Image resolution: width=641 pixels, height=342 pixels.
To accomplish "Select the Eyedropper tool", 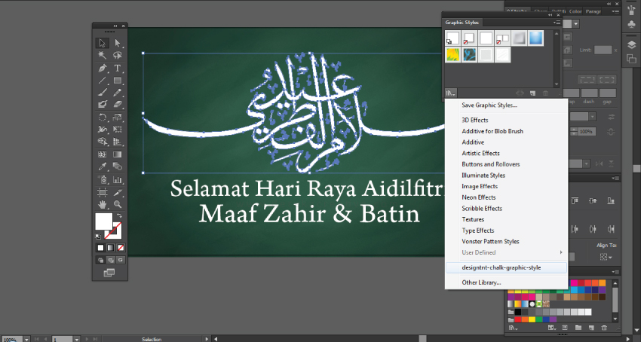I will click(102, 166).
